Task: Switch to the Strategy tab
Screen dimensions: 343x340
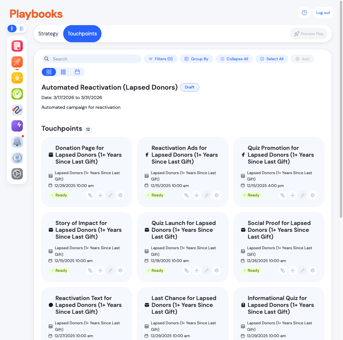Action: [48, 34]
